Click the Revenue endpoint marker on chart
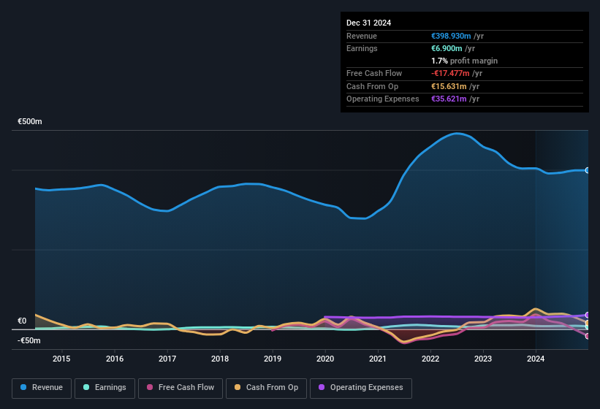Screen dimensions: 600x409 tap(588, 170)
